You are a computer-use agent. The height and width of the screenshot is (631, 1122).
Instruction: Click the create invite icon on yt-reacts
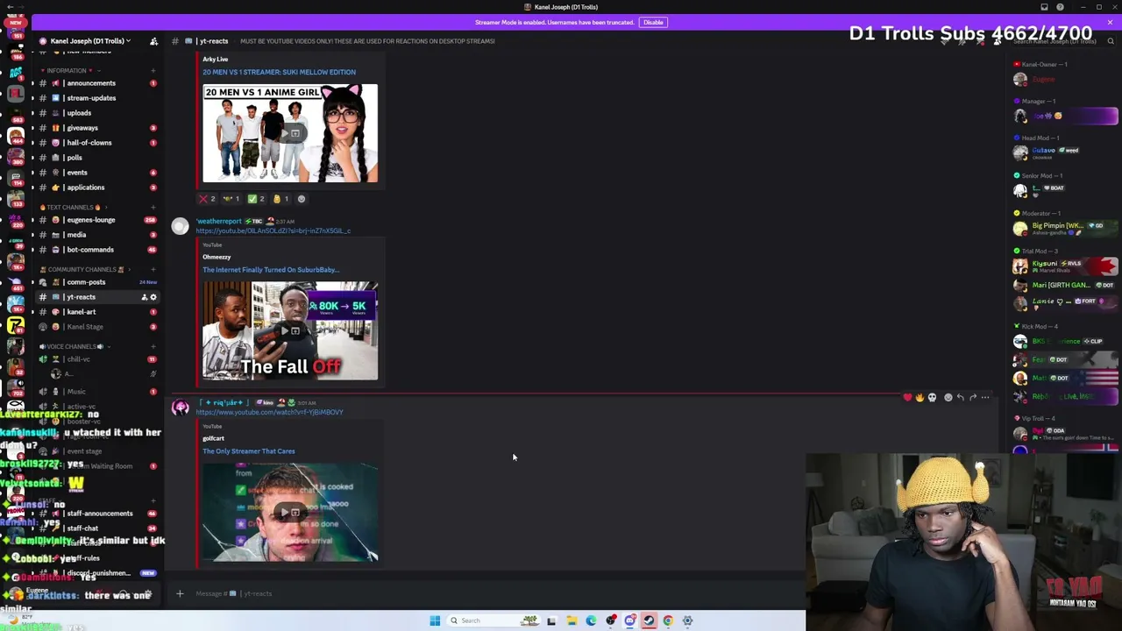coord(144,297)
